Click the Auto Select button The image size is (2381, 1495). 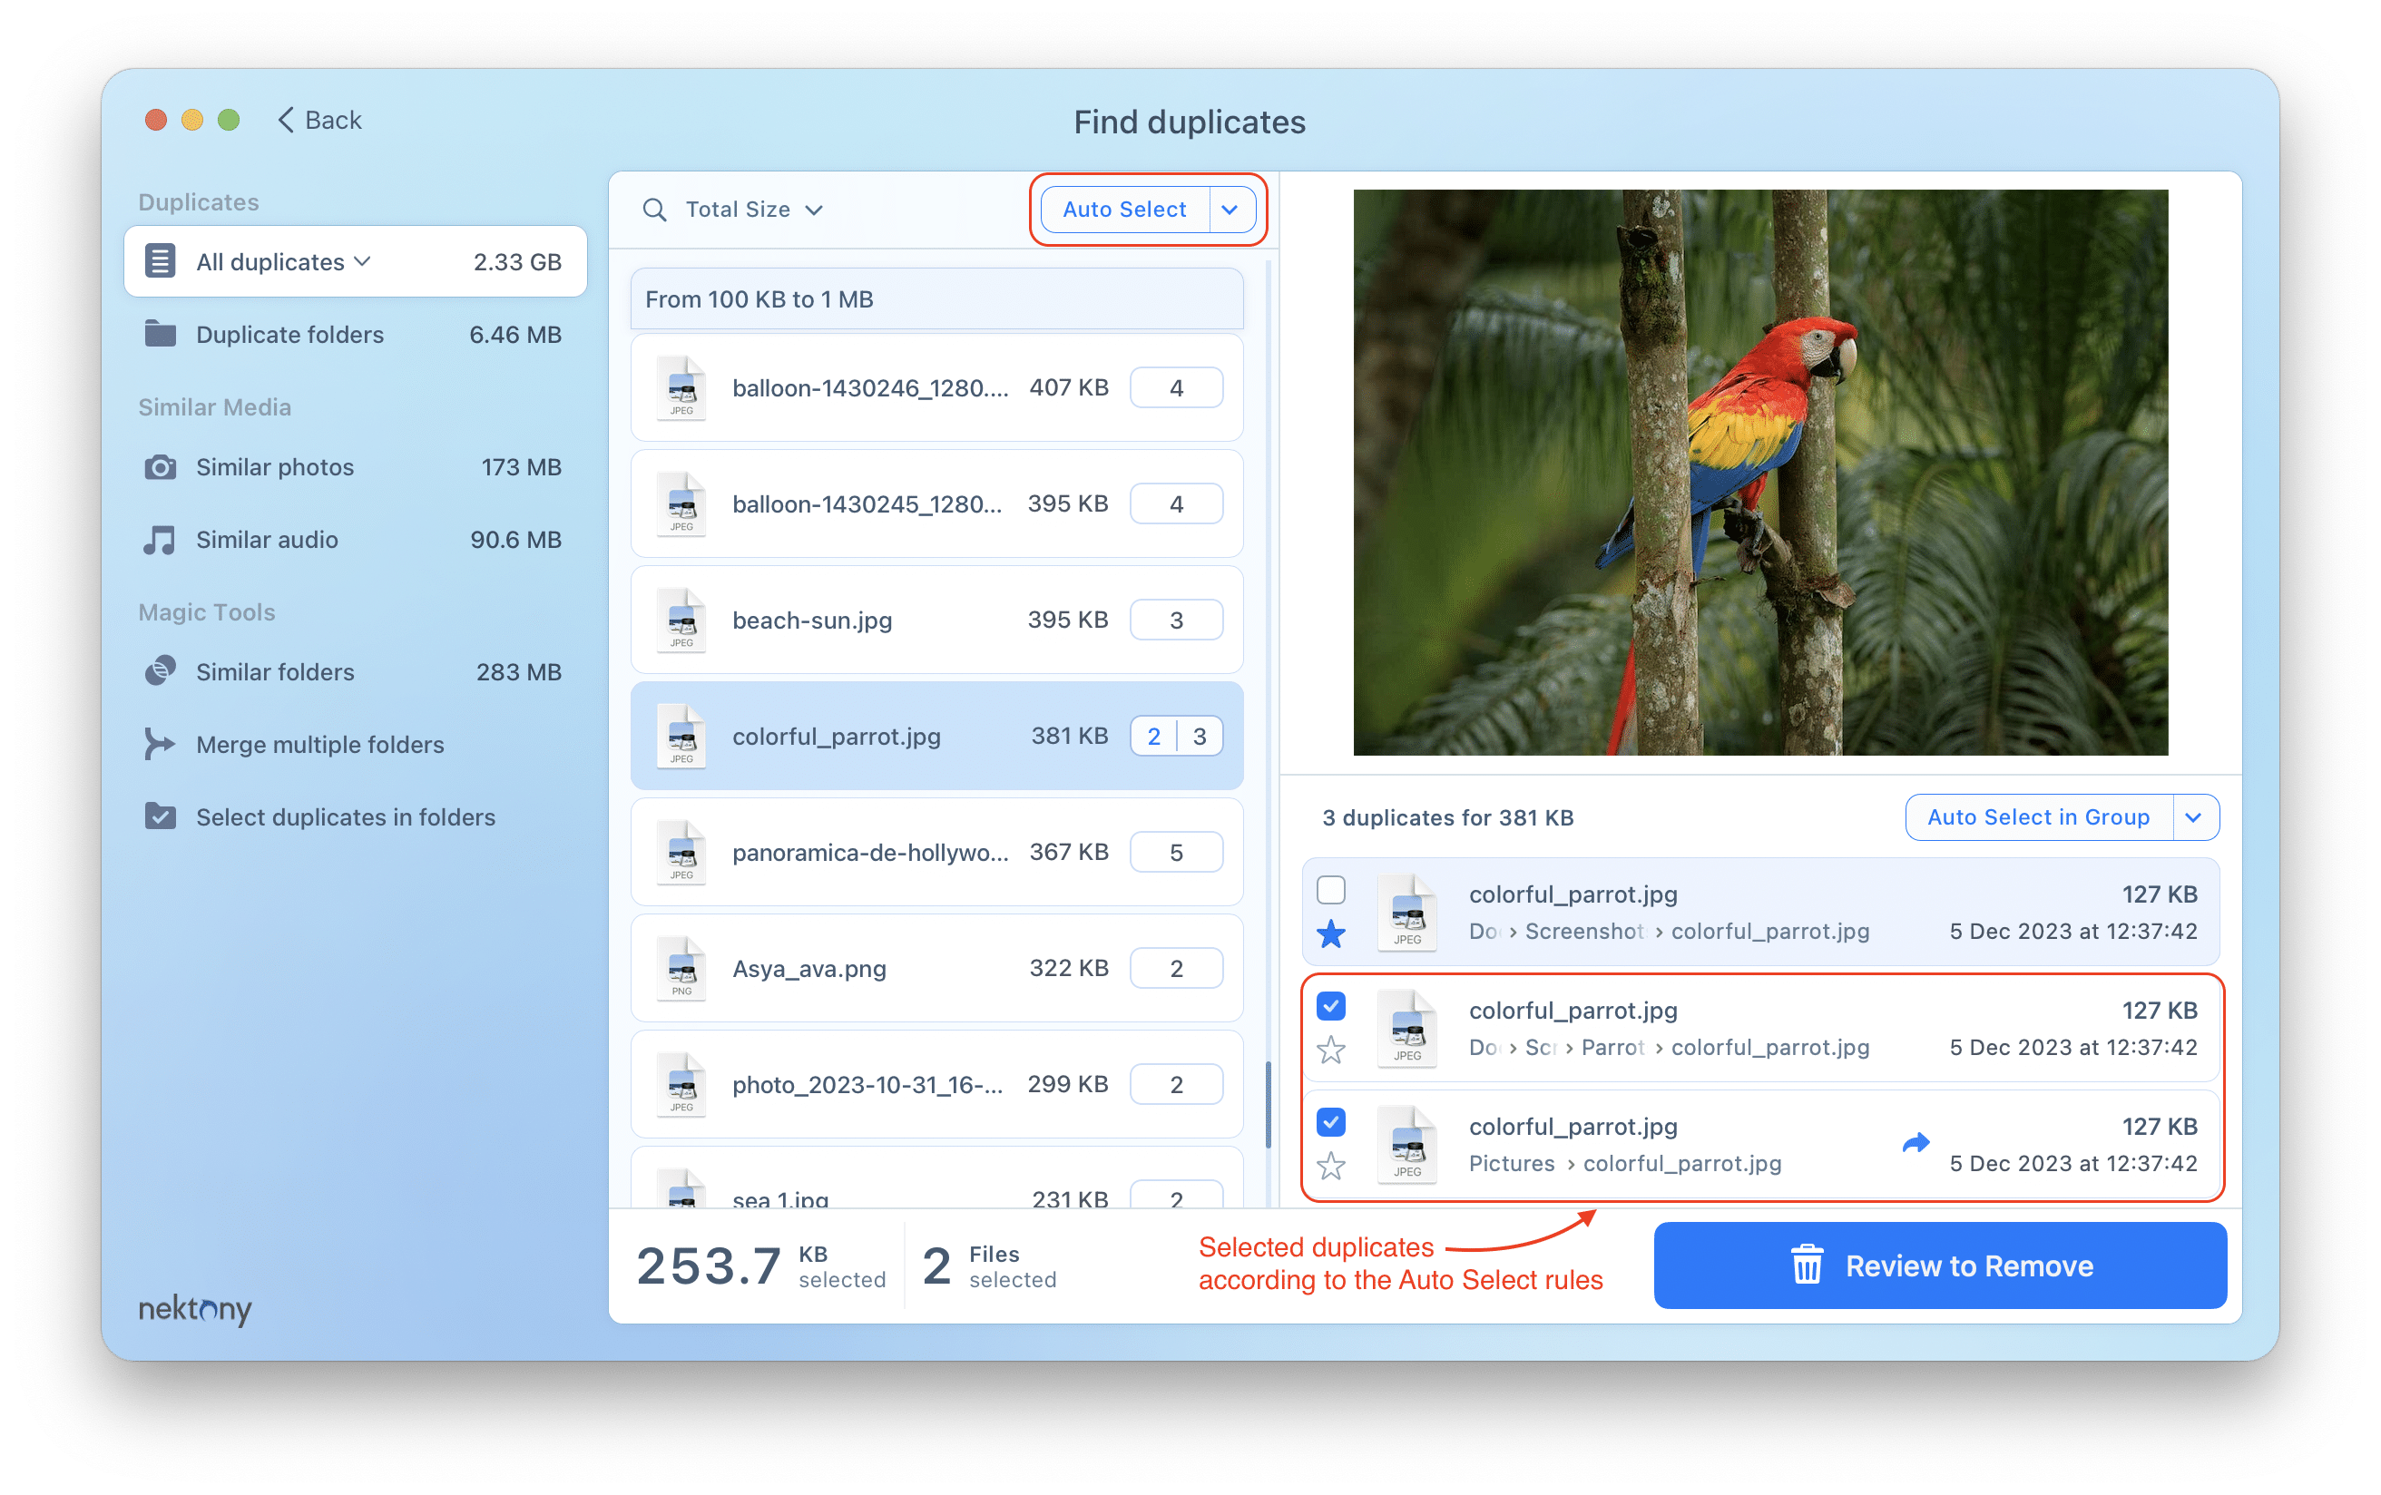pyautogui.click(x=1122, y=209)
